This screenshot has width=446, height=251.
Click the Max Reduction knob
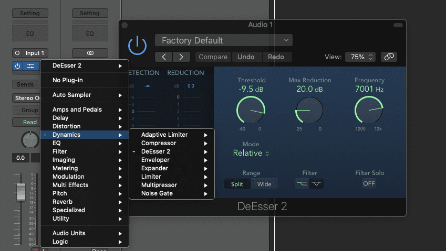click(309, 110)
